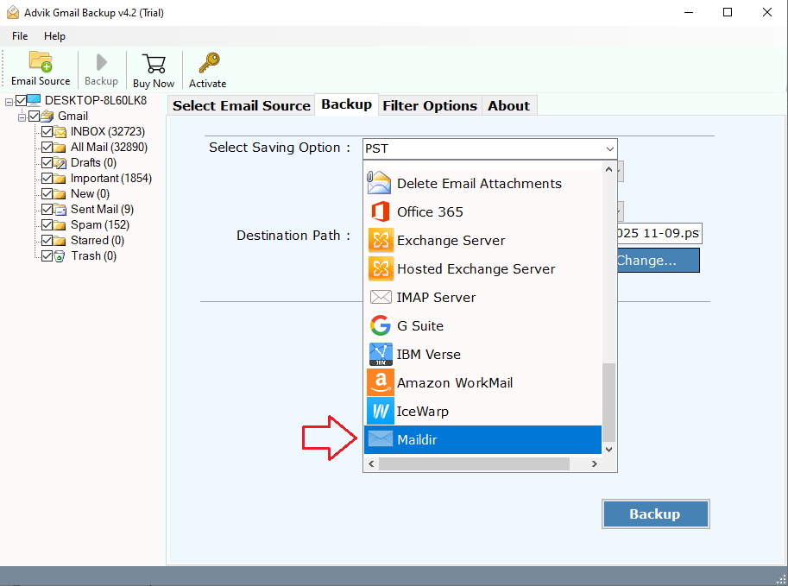Choose Maildir from saving options list
The height and width of the screenshot is (586, 788).
482,439
